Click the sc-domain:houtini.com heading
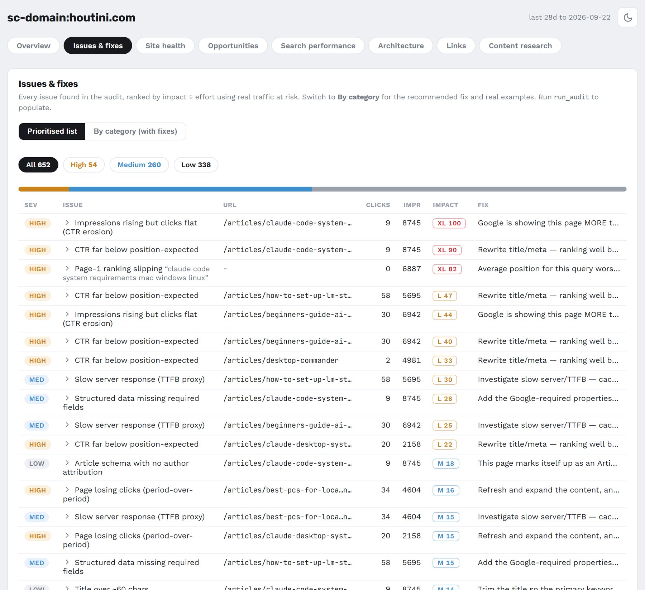The image size is (645, 590). [x=71, y=18]
